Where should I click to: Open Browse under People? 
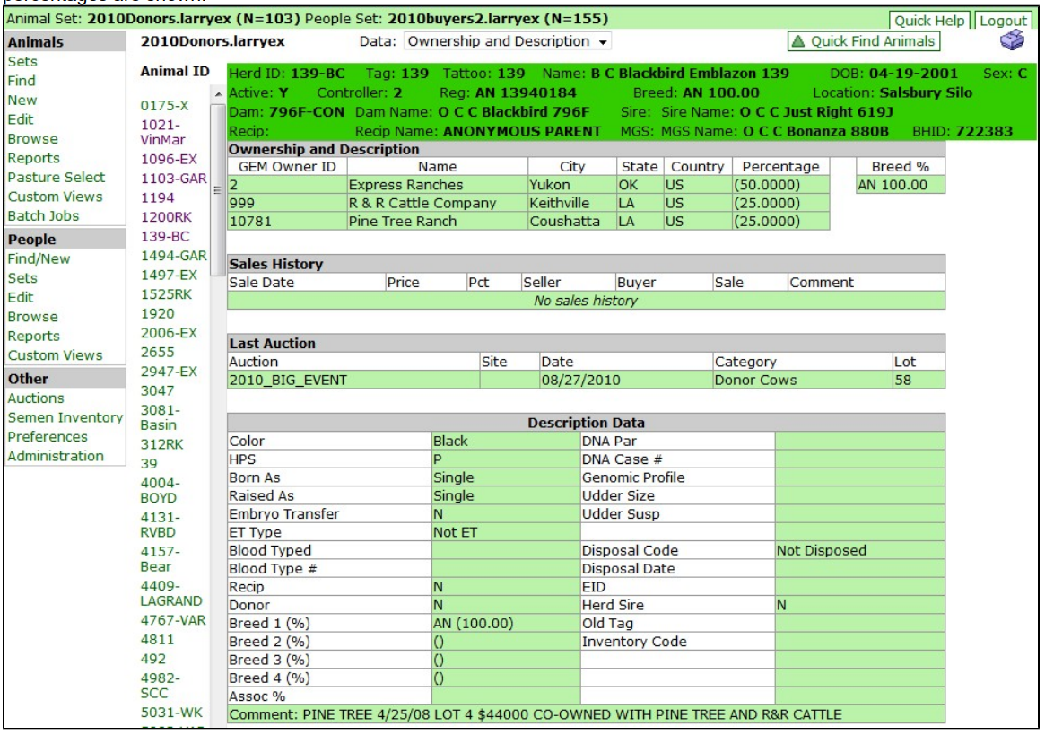tap(32, 317)
